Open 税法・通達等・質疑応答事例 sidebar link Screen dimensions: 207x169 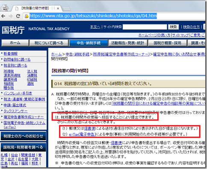(x=24, y=99)
